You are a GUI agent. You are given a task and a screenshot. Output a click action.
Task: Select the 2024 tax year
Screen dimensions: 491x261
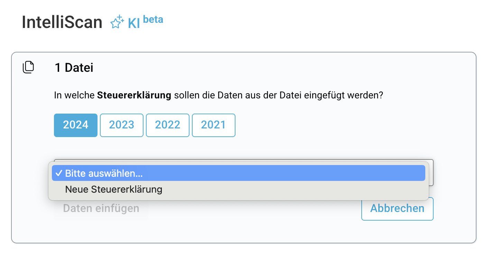click(76, 125)
